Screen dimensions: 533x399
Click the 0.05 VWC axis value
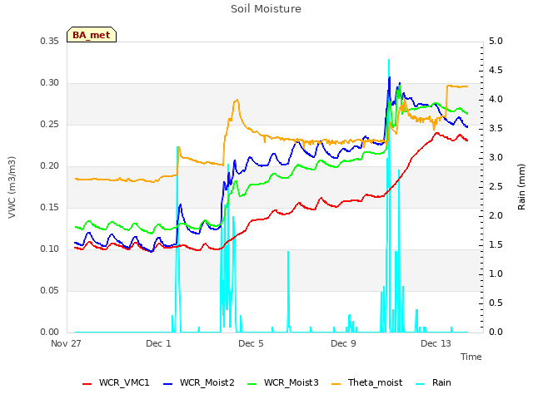[50, 291]
